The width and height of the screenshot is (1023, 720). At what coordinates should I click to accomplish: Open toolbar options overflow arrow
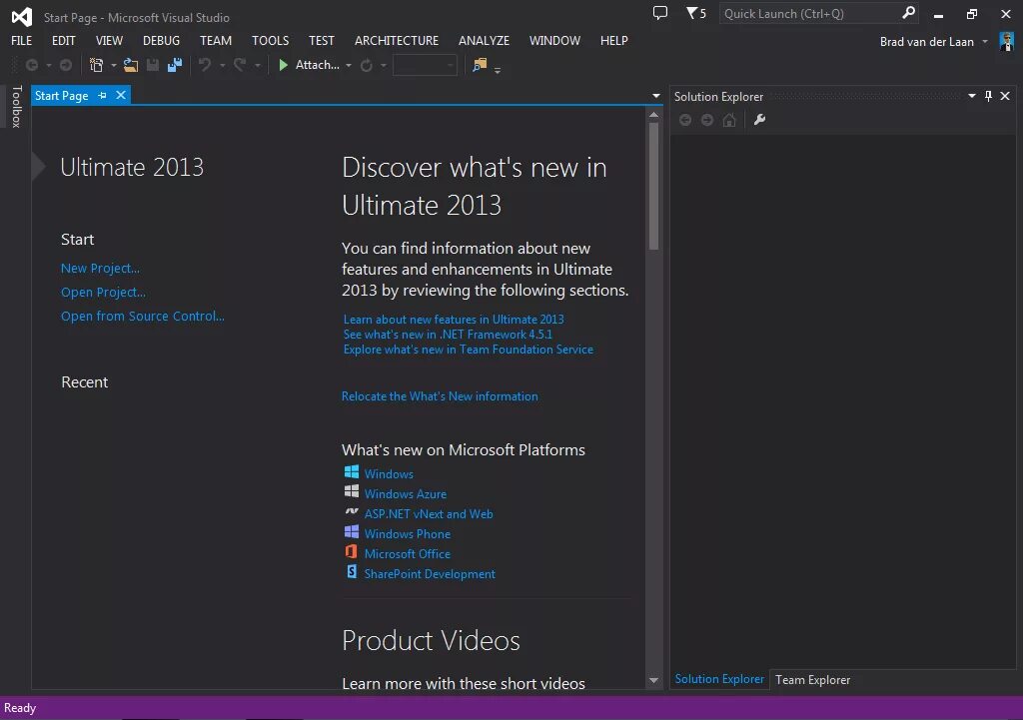click(x=498, y=70)
